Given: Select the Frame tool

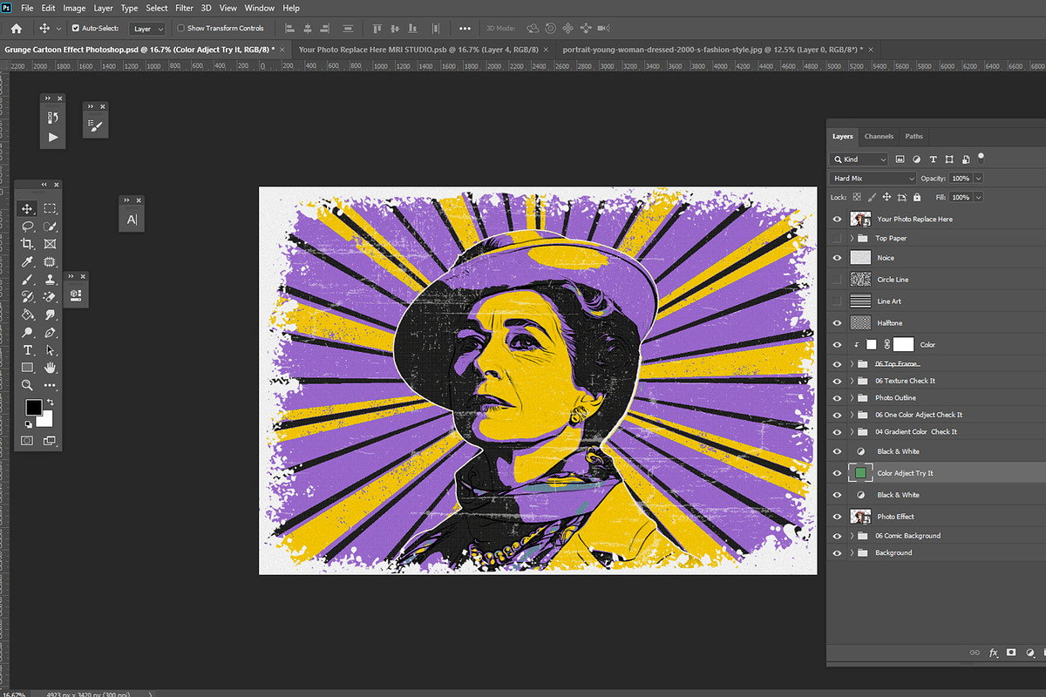Looking at the screenshot, I should click(50, 244).
